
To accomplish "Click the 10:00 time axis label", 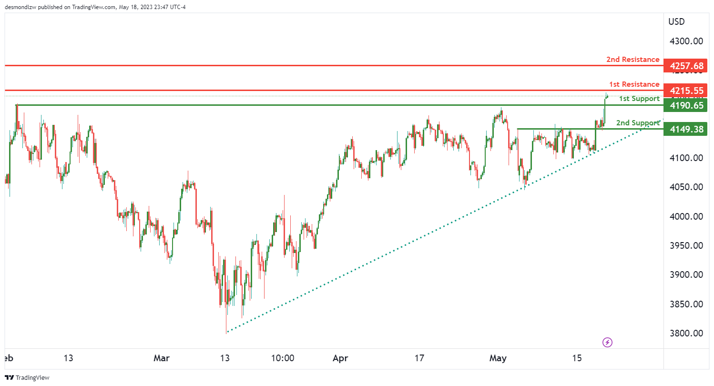I will 283,357.
